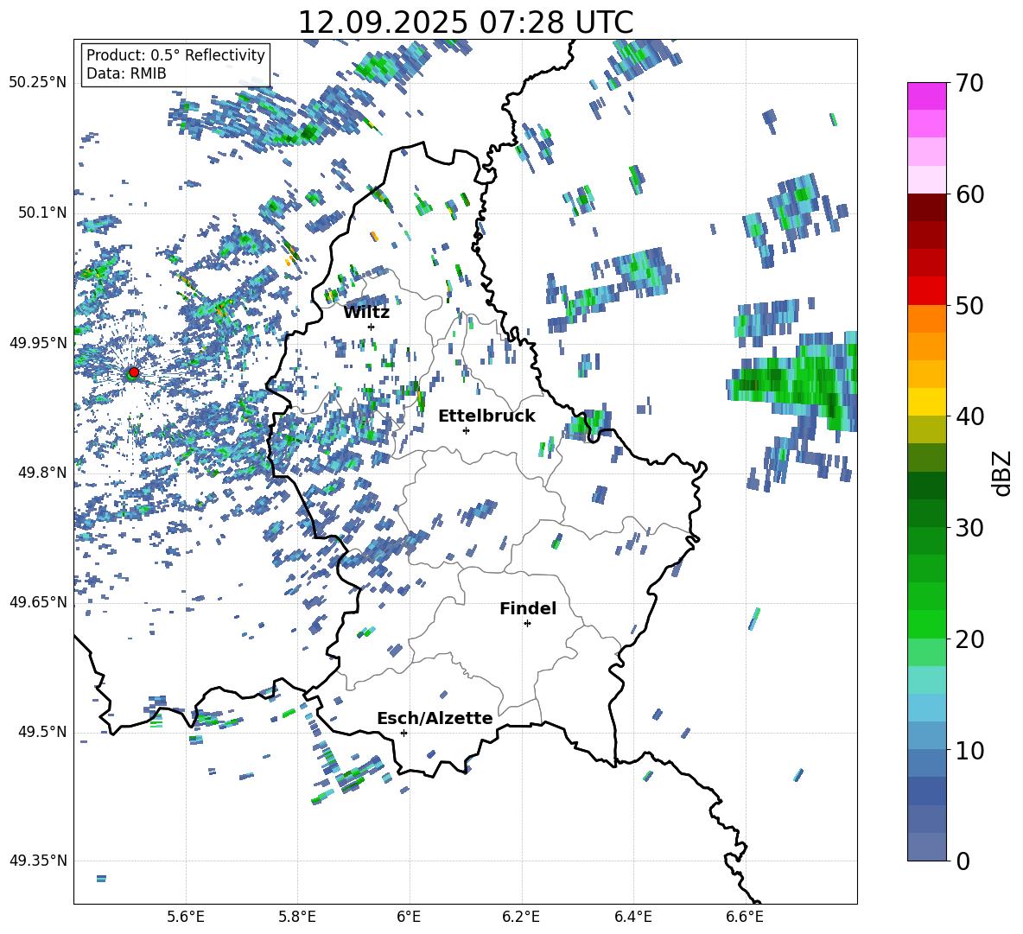Click the 6°E longitude label
The height and width of the screenshot is (934, 1023).
[x=409, y=917]
